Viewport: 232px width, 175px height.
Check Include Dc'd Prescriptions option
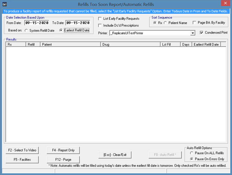tap(100, 25)
